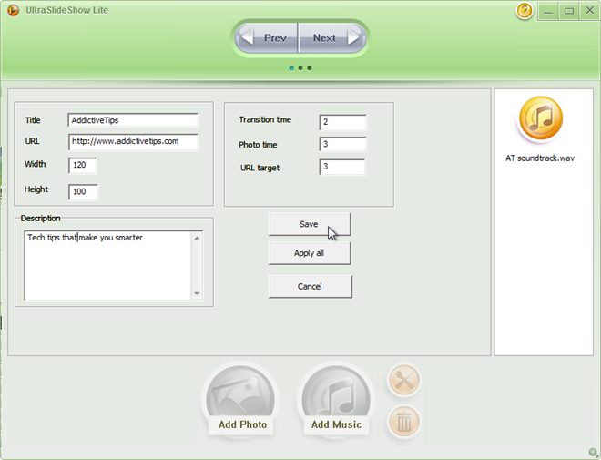Image resolution: width=601 pixels, height=460 pixels.
Task: Focus the Height field showing 100
Action: pyautogui.click(x=83, y=191)
